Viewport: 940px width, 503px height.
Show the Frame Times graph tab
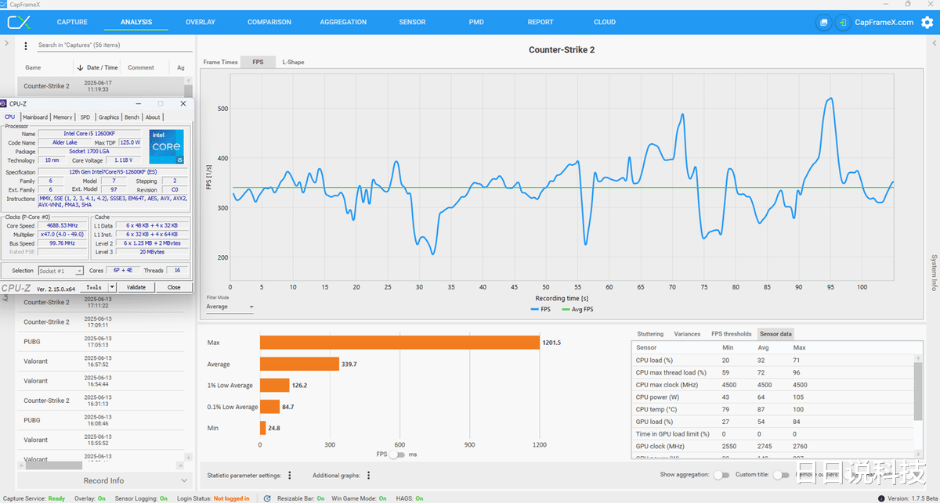pos(220,62)
